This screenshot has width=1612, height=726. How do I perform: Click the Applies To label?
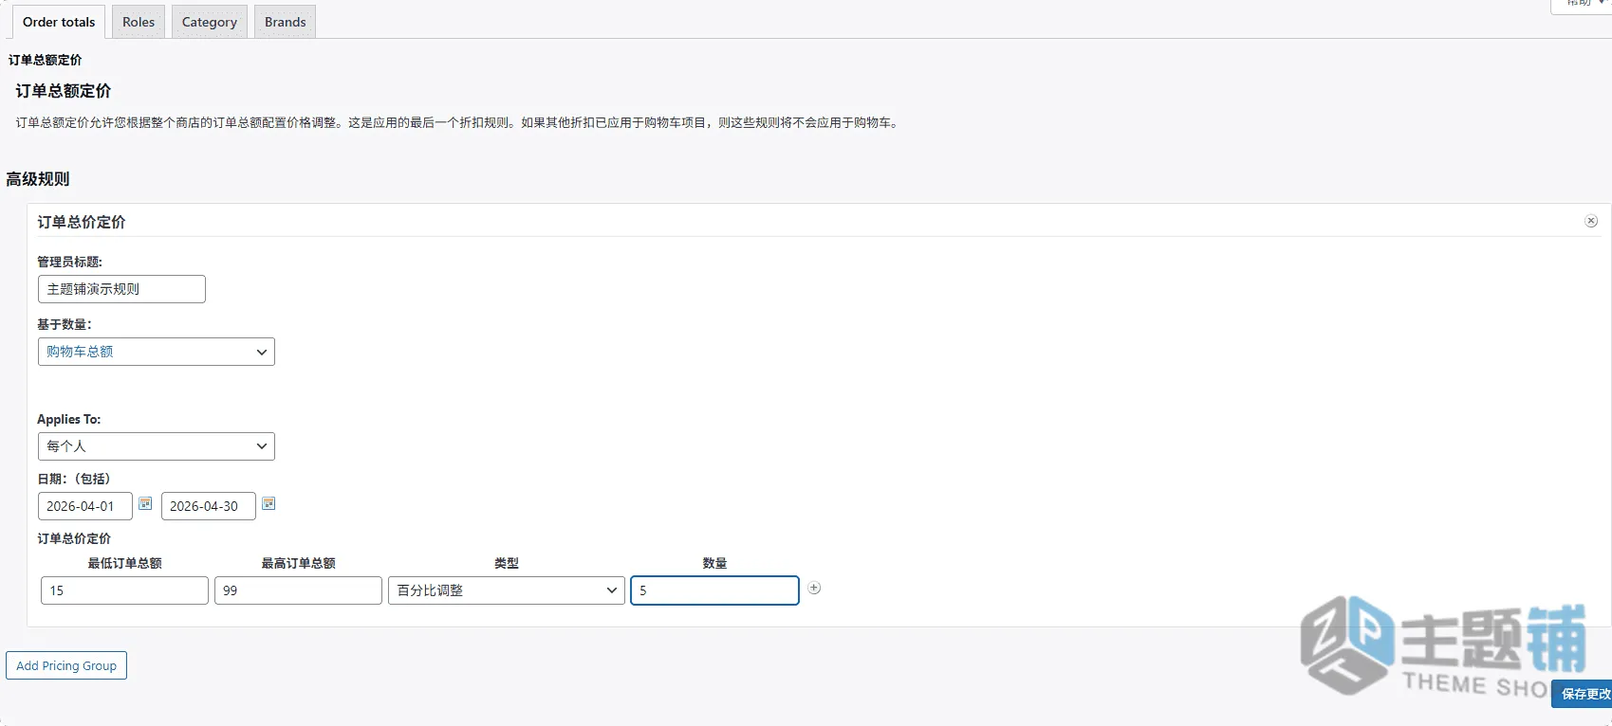point(68,419)
